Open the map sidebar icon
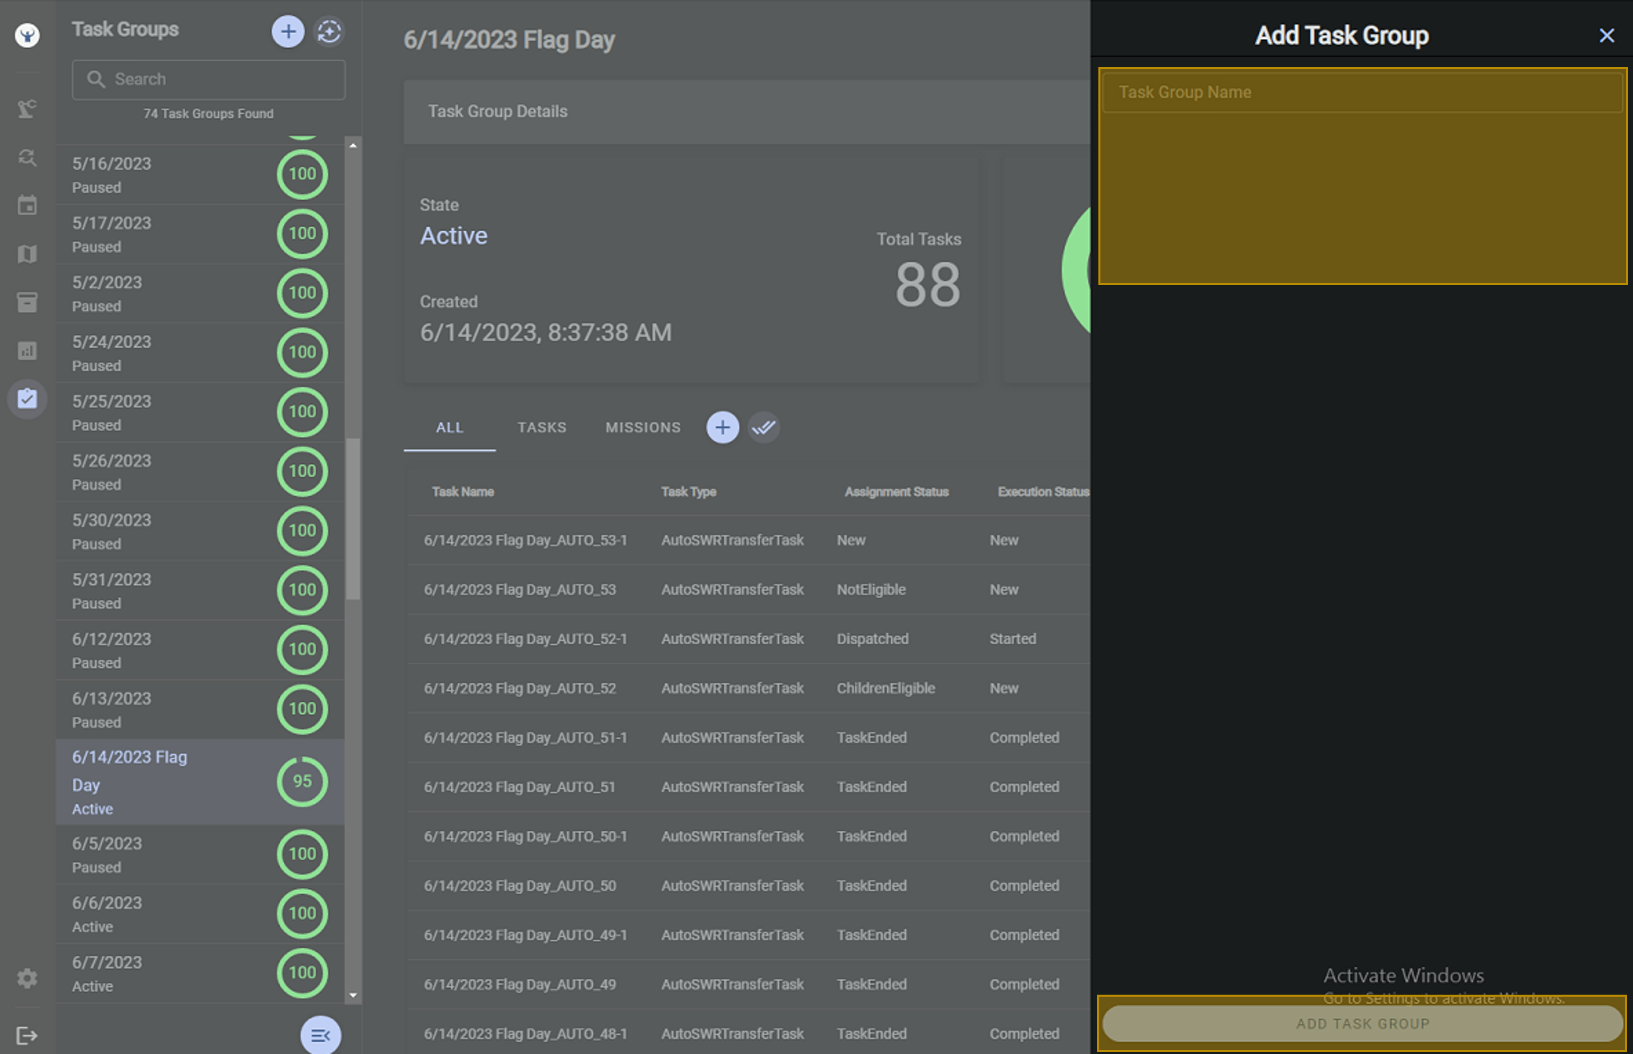Image resolution: width=1633 pixels, height=1054 pixels. 27,254
